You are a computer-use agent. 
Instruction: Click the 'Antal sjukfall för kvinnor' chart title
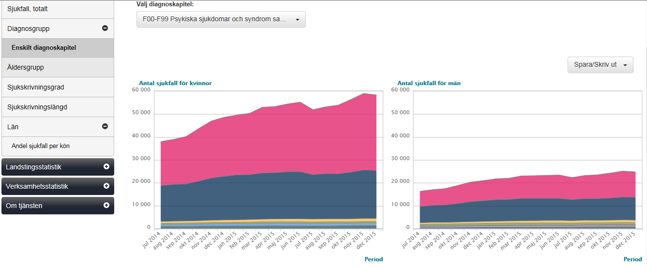coord(175,83)
